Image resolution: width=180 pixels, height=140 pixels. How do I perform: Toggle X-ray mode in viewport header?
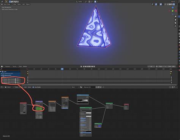tap(165, 4)
